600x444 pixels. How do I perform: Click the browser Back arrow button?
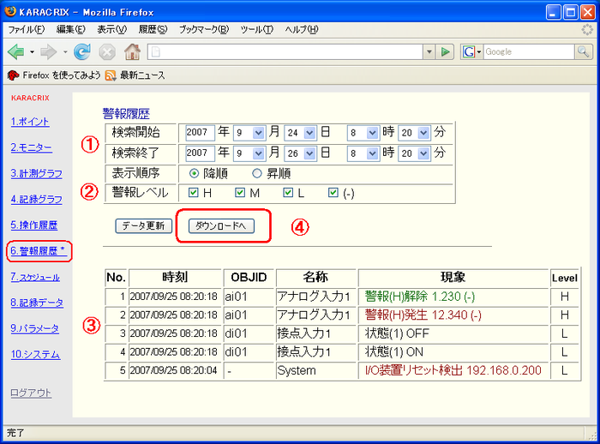(x=16, y=51)
